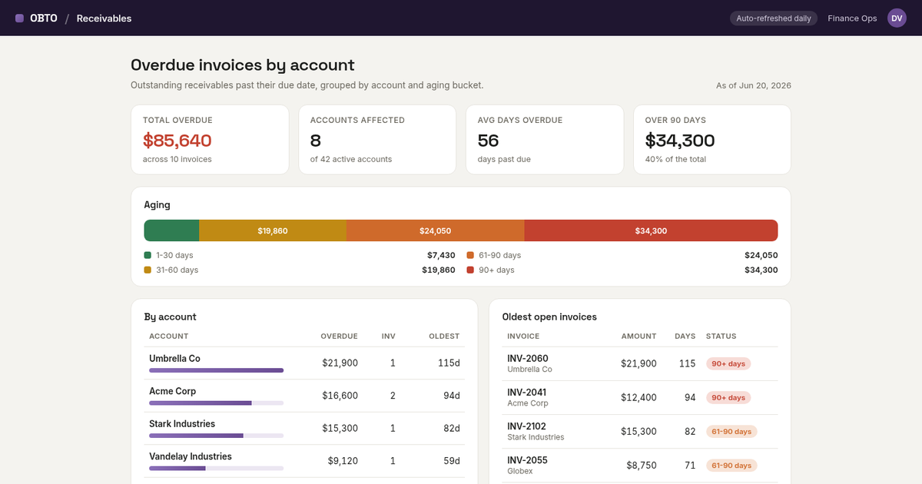
Task: Select the Umbrella Co account name
Action: (x=174, y=359)
